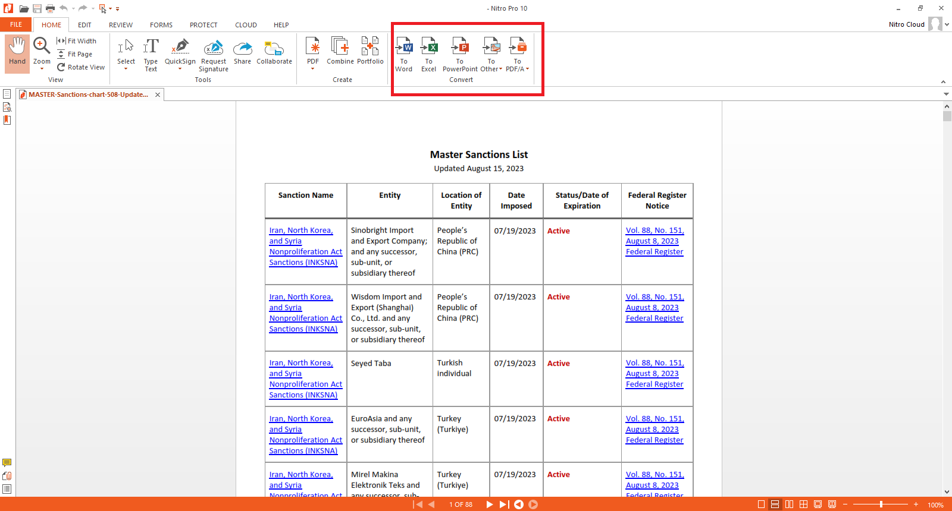Undo the last action
Image resolution: width=952 pixels, height=511 pixels.
64,8
